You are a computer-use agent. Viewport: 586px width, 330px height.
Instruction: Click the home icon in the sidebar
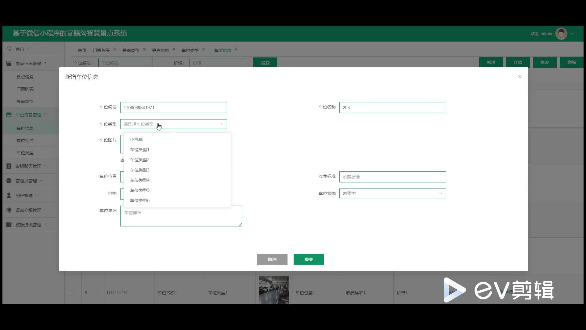click(9, 49)
